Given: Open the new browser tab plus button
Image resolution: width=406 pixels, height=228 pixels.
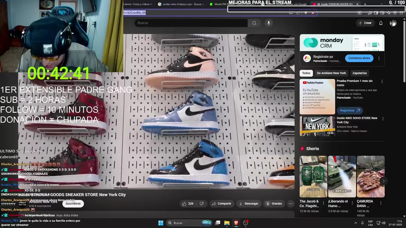Looking at the screenshot, I should [365, 4].
